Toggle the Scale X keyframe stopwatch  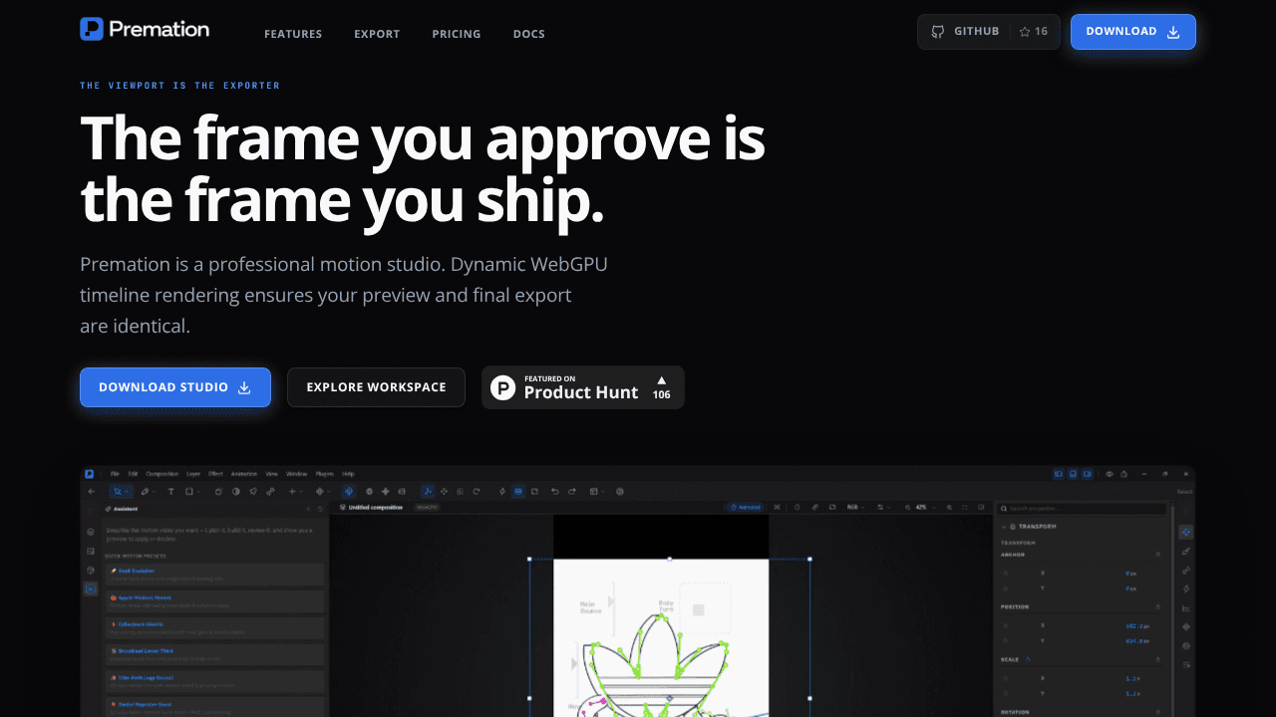pyautogui.click(x=1005, y=678)
